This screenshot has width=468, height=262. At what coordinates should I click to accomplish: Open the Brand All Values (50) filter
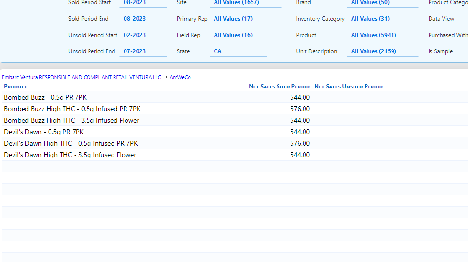382,3
